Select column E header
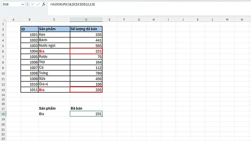251x141 pixels. (109, 20)
